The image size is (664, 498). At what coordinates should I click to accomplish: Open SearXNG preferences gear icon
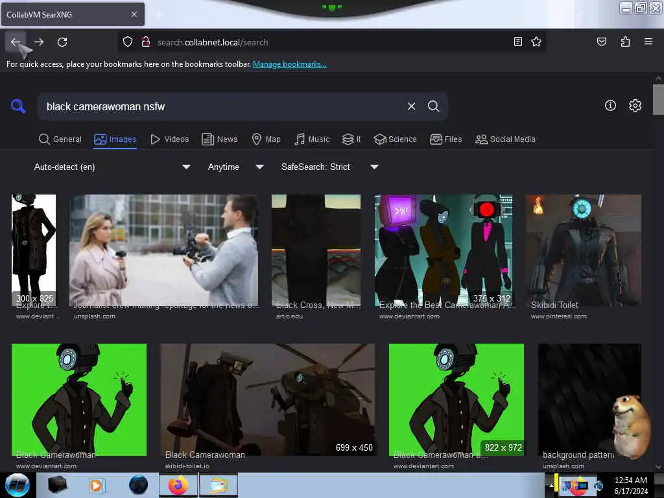click(x=635, y=106)
